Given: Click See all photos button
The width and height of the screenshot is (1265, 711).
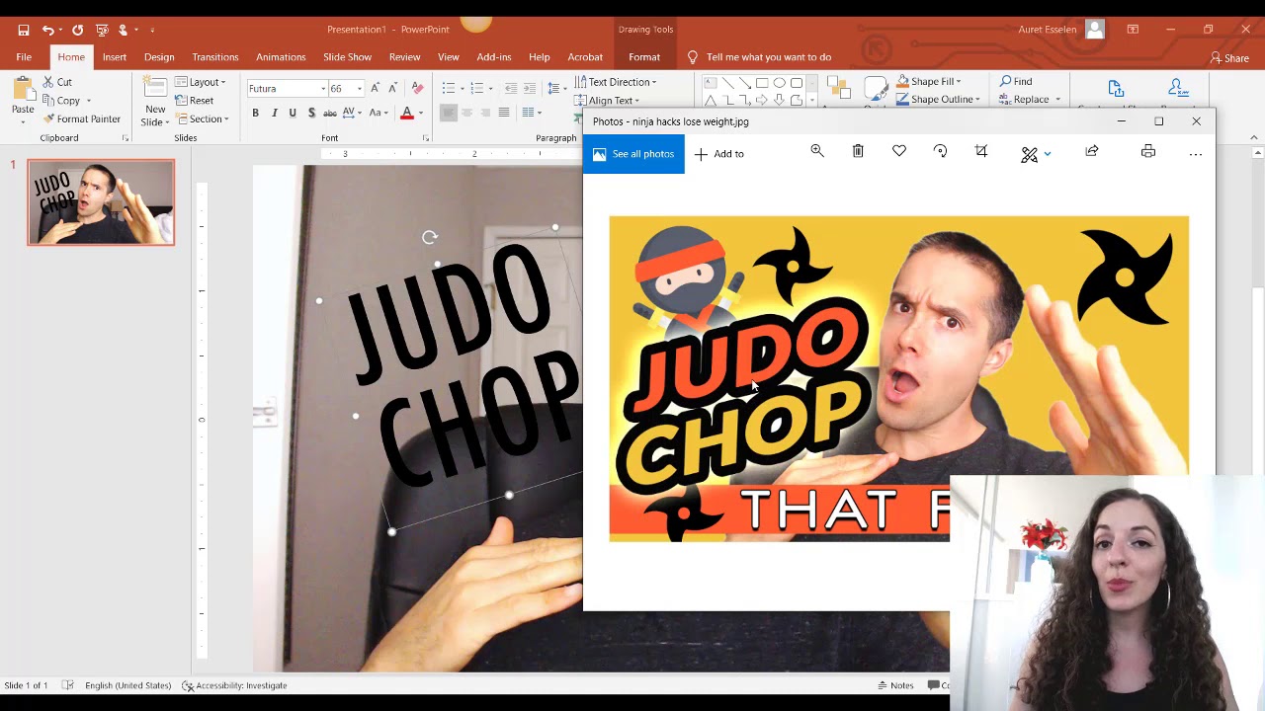Looking at the screenshot, I should 633,154.
